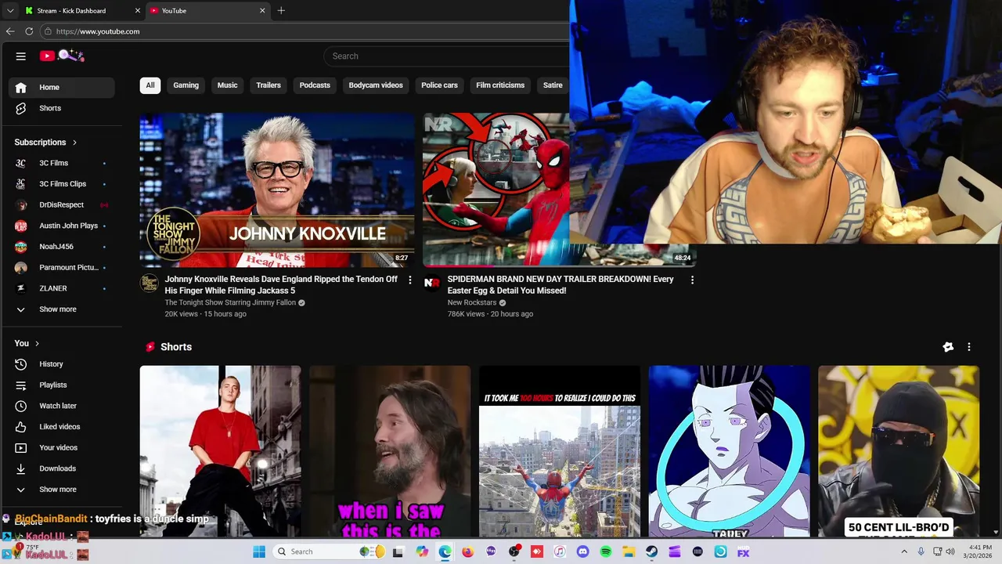Play the Johnny Knoxville video thumbnail
This screenshot has height=564, width=1002.
[x=277, y=190]
